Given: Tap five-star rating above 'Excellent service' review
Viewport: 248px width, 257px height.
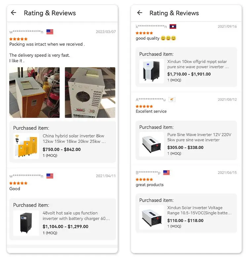Looking at the screenshot, I should [x=144, y=107].
